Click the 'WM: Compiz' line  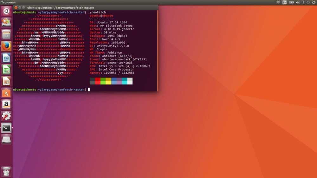(x=99, y=49)
